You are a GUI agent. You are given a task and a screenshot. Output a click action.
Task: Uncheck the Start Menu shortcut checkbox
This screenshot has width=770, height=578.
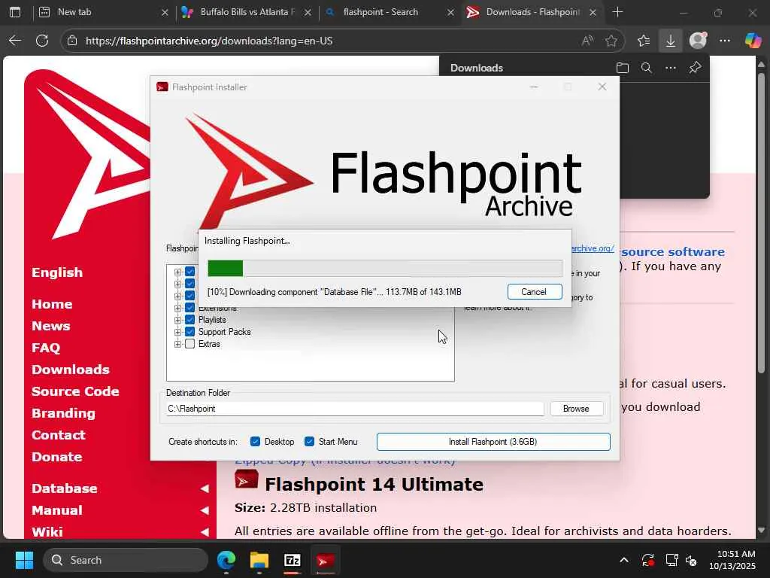[309, 441]
